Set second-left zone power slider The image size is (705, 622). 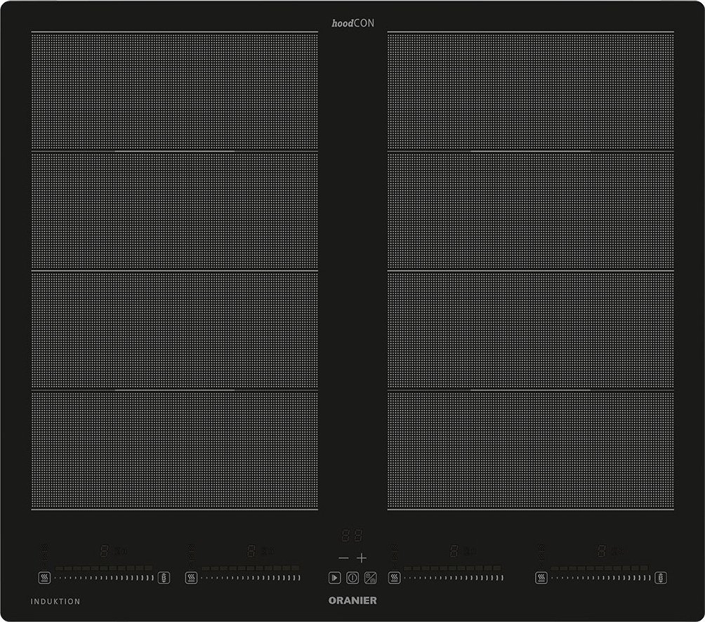pyautogui.click(x=251, y=578)
